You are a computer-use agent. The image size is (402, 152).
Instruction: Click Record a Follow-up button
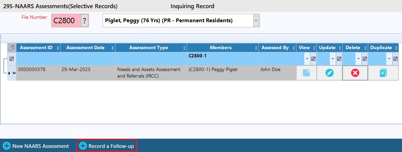pyautogui.click(x=107, y=146)
